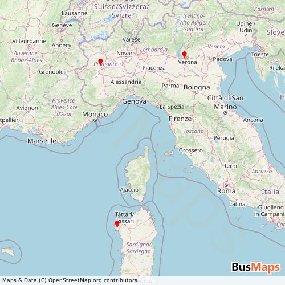Click the Città di San Marino dot
285x285 pixels.
[x=225, y=113]
